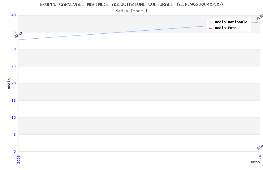This screenshot has width=263, height=170.
Task: Click the blue Media Nazionale legend swatch
Action: (210, 23)
